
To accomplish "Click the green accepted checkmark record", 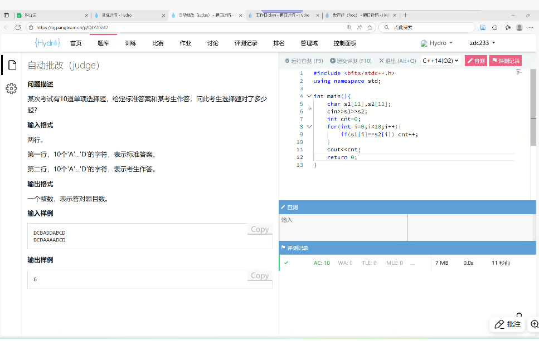I will (x=286, y=263).
